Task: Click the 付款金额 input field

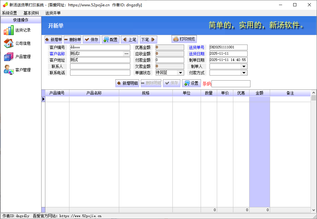Action: pyautogui.click(x=170, y=60)
